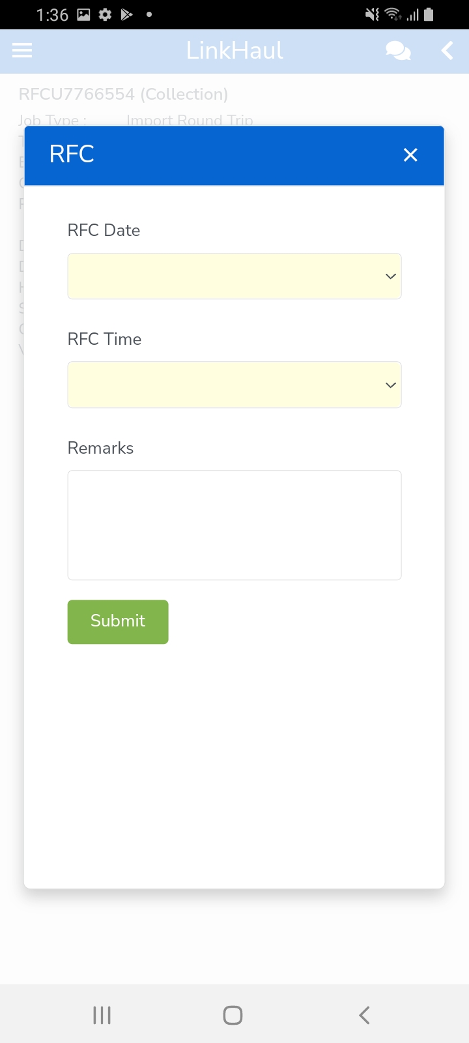Screen dimensions: 469x1043
Task: Tap the battery indicator icon
Action: point(429,14)
